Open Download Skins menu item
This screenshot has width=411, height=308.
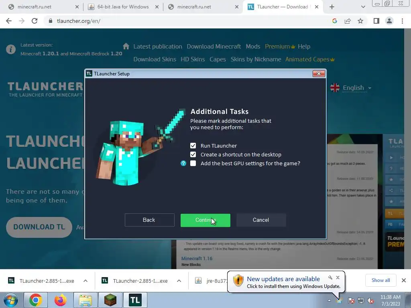point(155,59)
